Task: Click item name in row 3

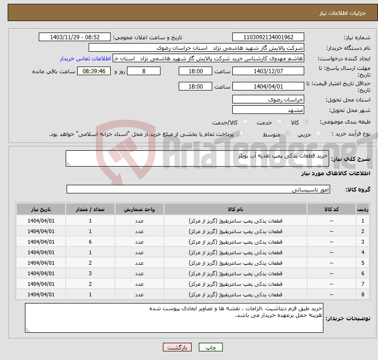Action: pos(235,242)
